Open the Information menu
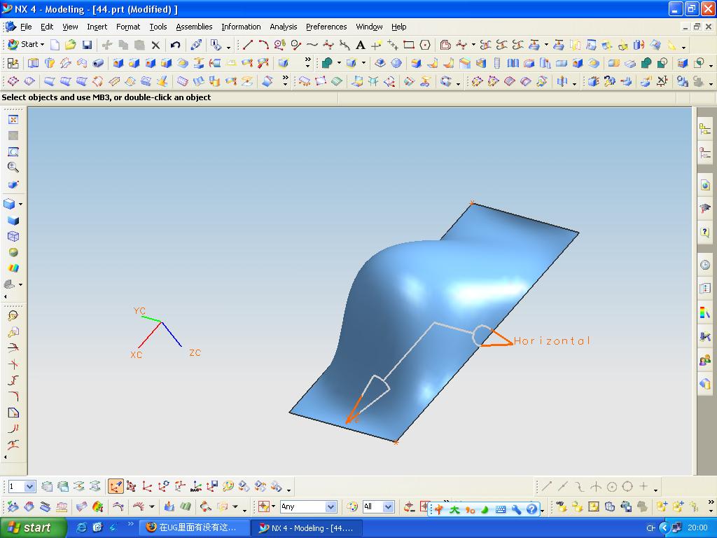Viewport: 717px width, 538px height. [241, 27]
